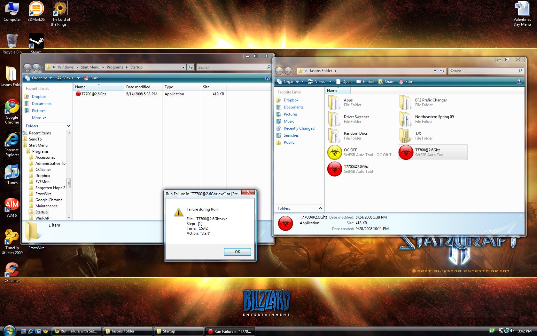The image size is (537, 336).
Task: Select Startup folder in the tree
Action: click(41, 212)
